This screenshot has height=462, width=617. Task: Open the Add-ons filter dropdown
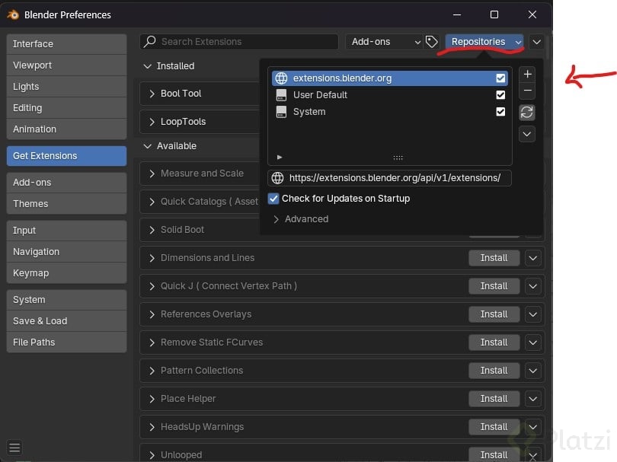tap(384, 42)
